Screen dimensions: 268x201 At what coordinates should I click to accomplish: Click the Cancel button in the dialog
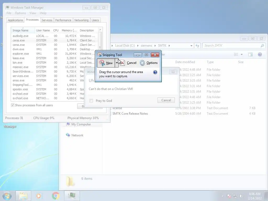click(166, 100)
